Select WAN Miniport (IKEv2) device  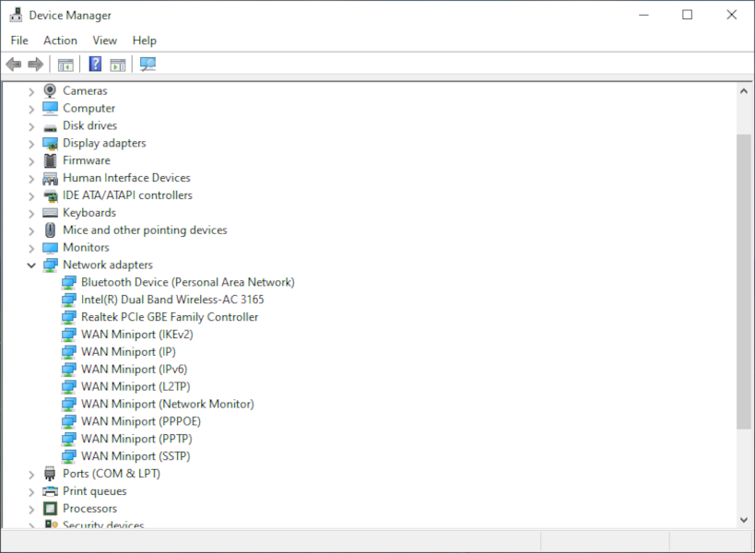coord(136,335)
